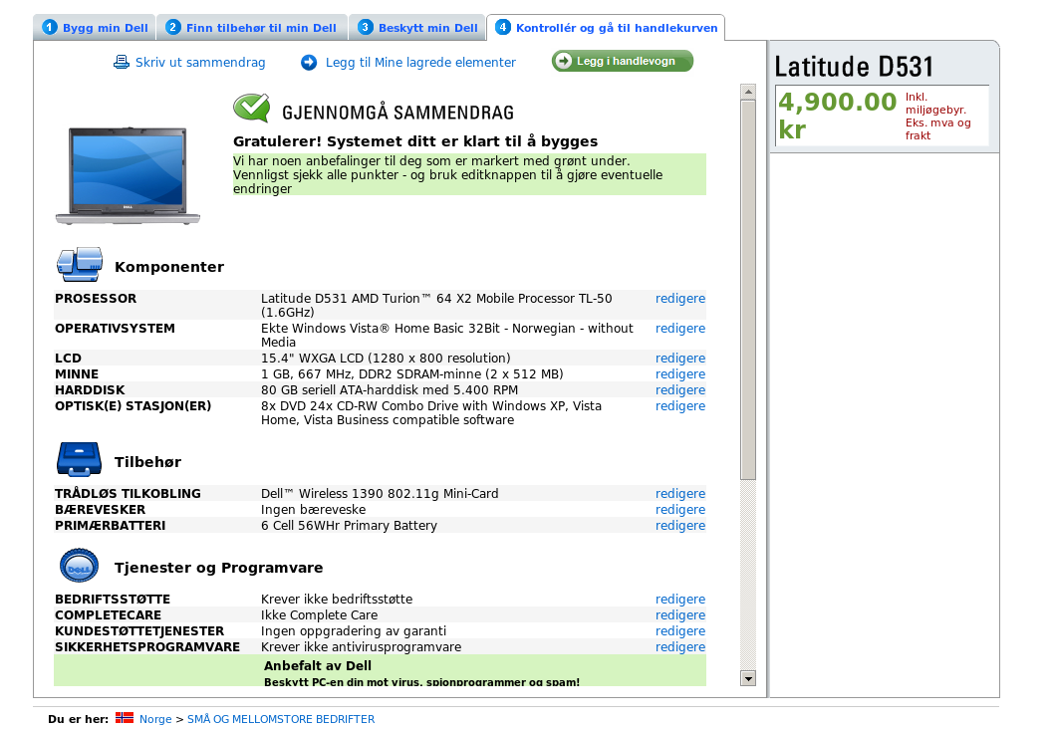Select Kontrollér og gå til handlekurven tab
The width and height of the screenshot is (1056, 729).
pyautogui.click(x=606, y=28)
